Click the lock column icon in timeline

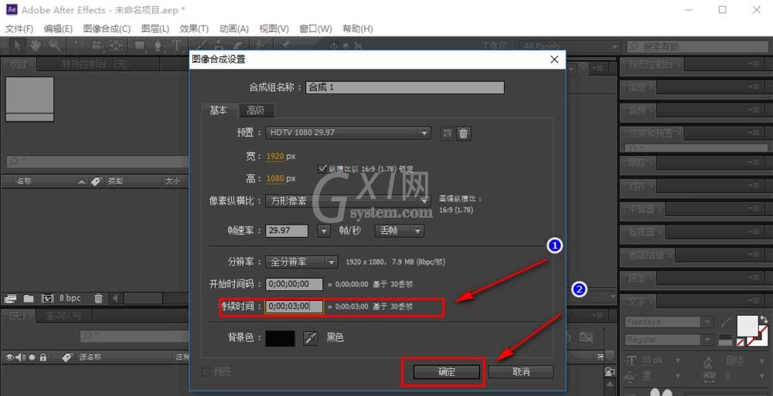(43, 357)
